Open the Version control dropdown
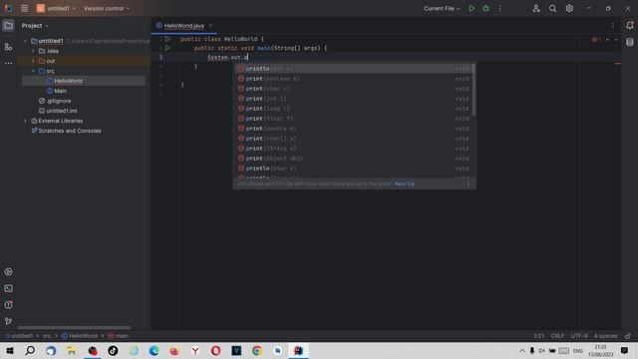 point(107,8)
